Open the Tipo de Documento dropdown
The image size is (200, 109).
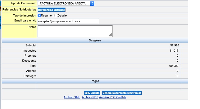(66, 3)
